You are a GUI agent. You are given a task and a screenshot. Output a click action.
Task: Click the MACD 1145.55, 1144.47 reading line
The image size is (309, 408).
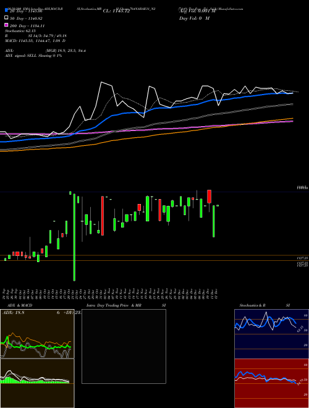35,41
